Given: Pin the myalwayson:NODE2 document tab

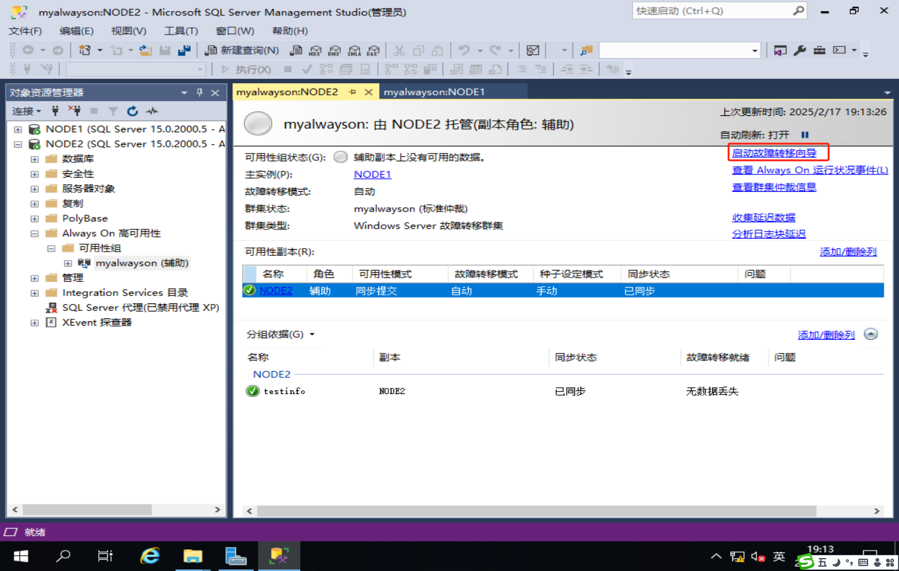Looking at the screenshot, I should coord(353,91).
